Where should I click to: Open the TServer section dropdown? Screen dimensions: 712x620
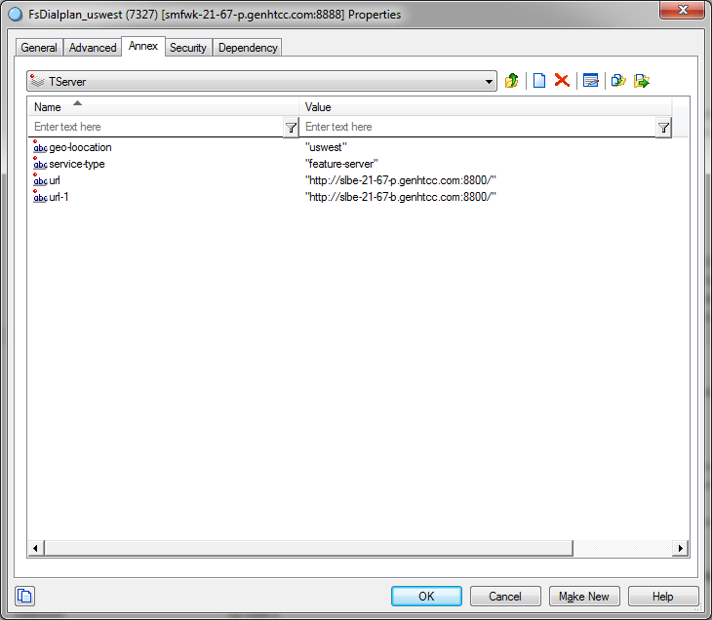[x=262, y=82]
